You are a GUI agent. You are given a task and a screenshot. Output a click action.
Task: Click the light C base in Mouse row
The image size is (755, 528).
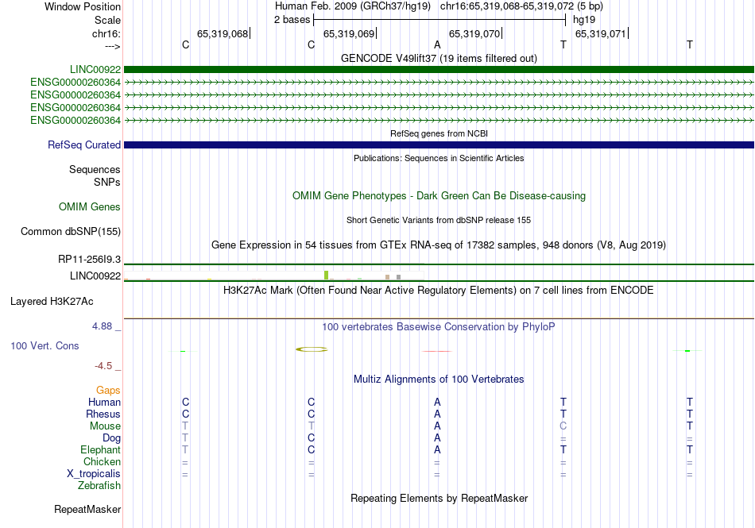pyautogui.click(x=563, y=426)
